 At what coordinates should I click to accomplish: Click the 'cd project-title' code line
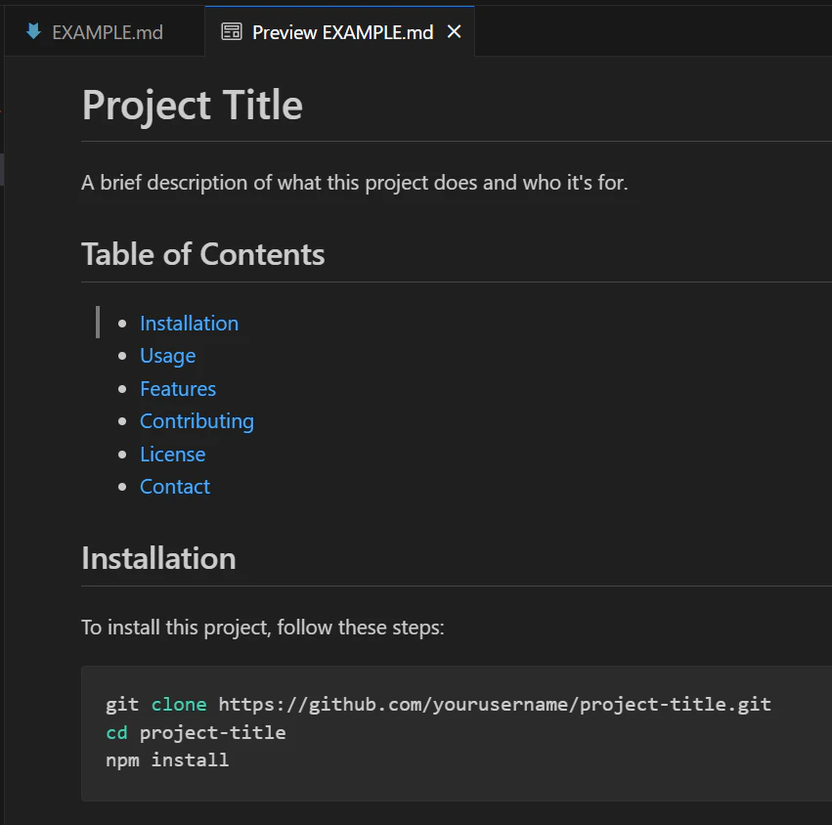(x=196, y=732)
